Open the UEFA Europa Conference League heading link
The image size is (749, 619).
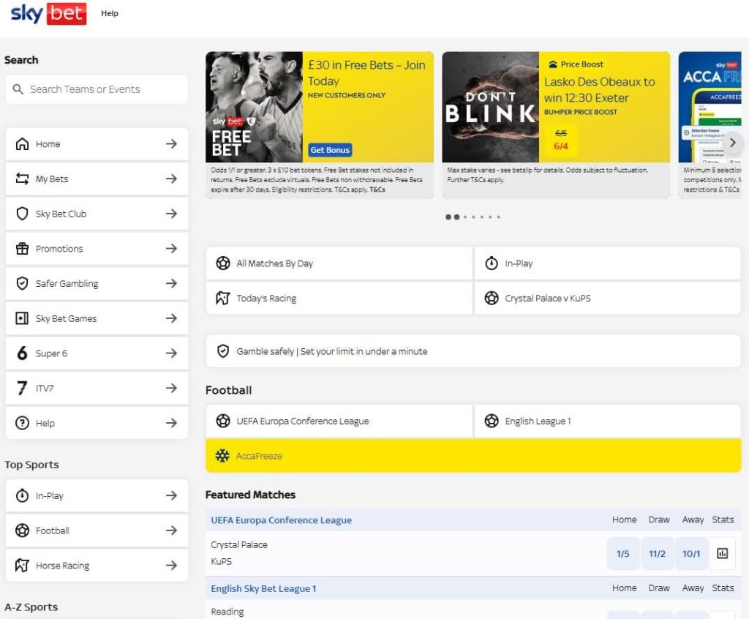coord(281,520)
